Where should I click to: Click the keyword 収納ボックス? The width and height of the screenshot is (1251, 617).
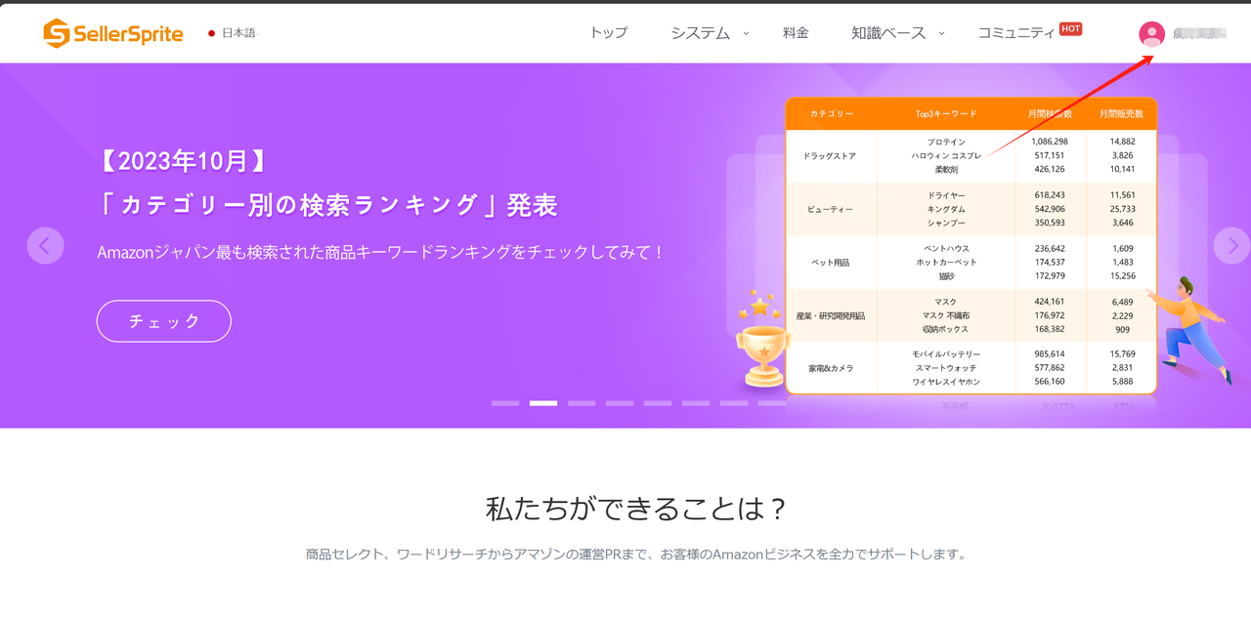946,330
